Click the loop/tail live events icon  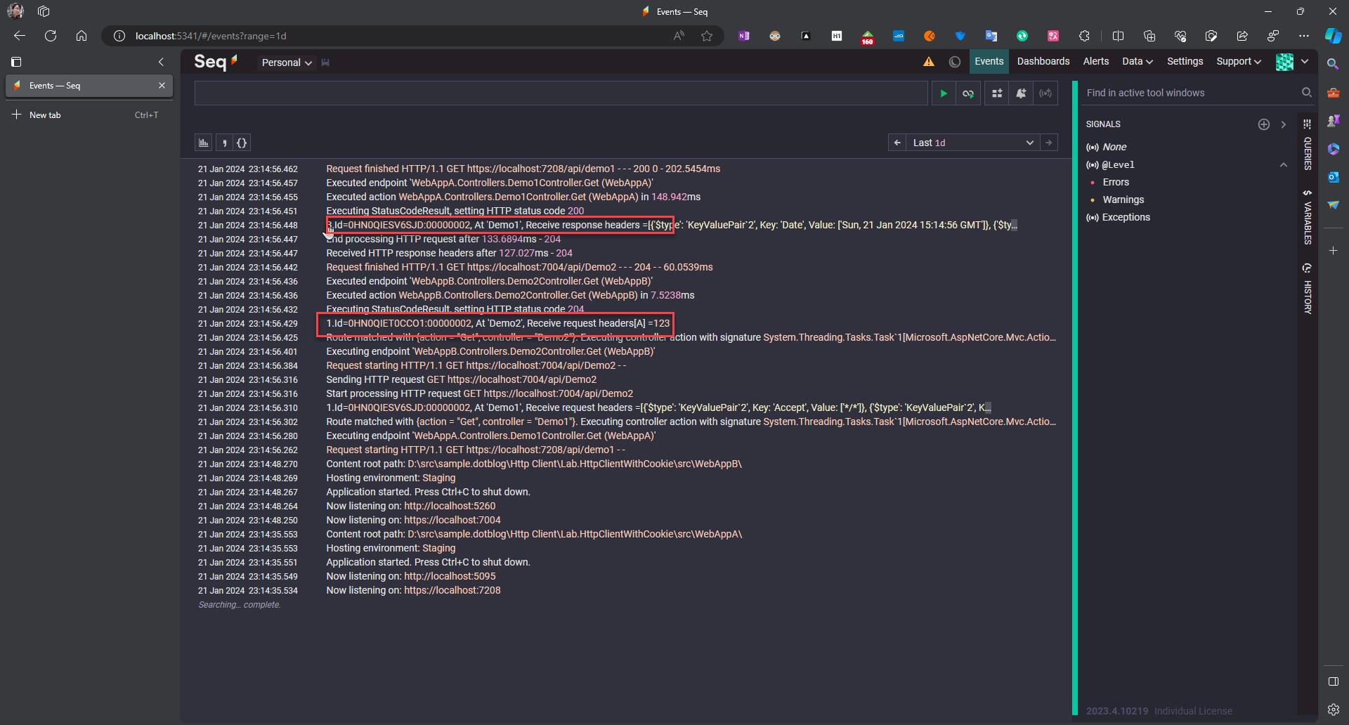click(968, 93)
